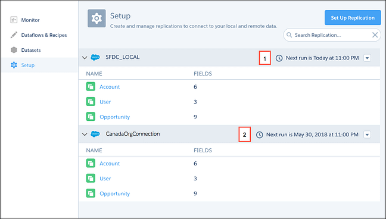Open the Monitor page from sidebar
The height and width of the screenshot is (219, 386).
30,20
